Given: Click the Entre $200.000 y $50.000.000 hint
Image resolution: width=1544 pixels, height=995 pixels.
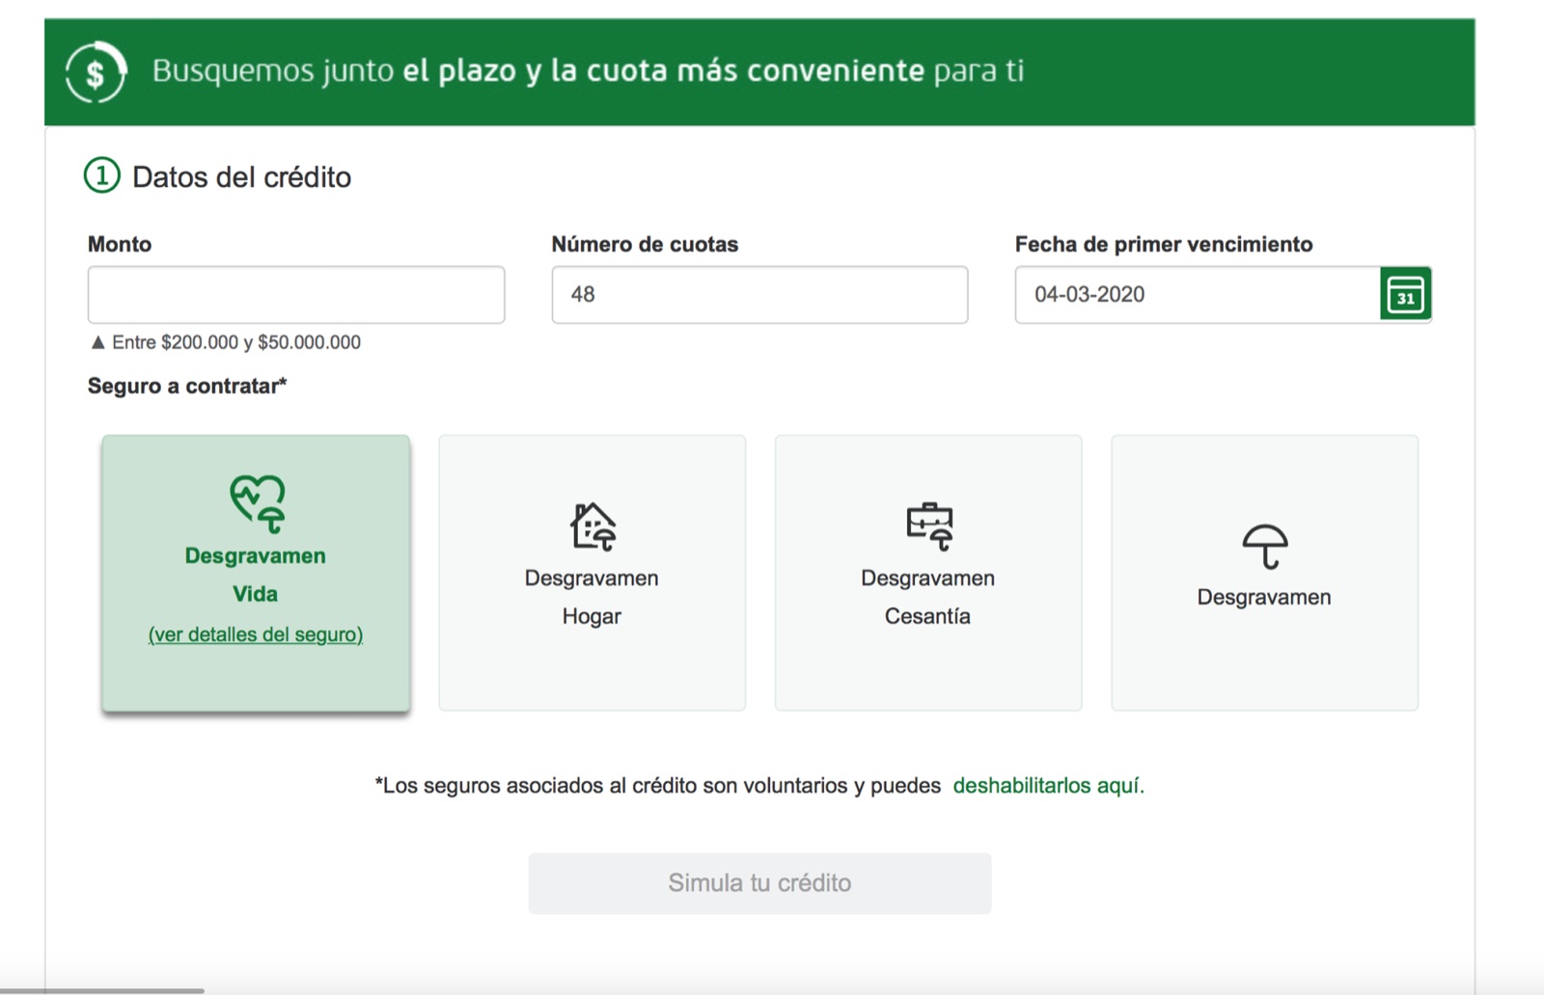Looking at the screenshot, I should point(226,342).
